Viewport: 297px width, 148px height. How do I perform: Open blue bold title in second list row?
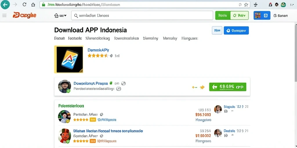(108, 131)
